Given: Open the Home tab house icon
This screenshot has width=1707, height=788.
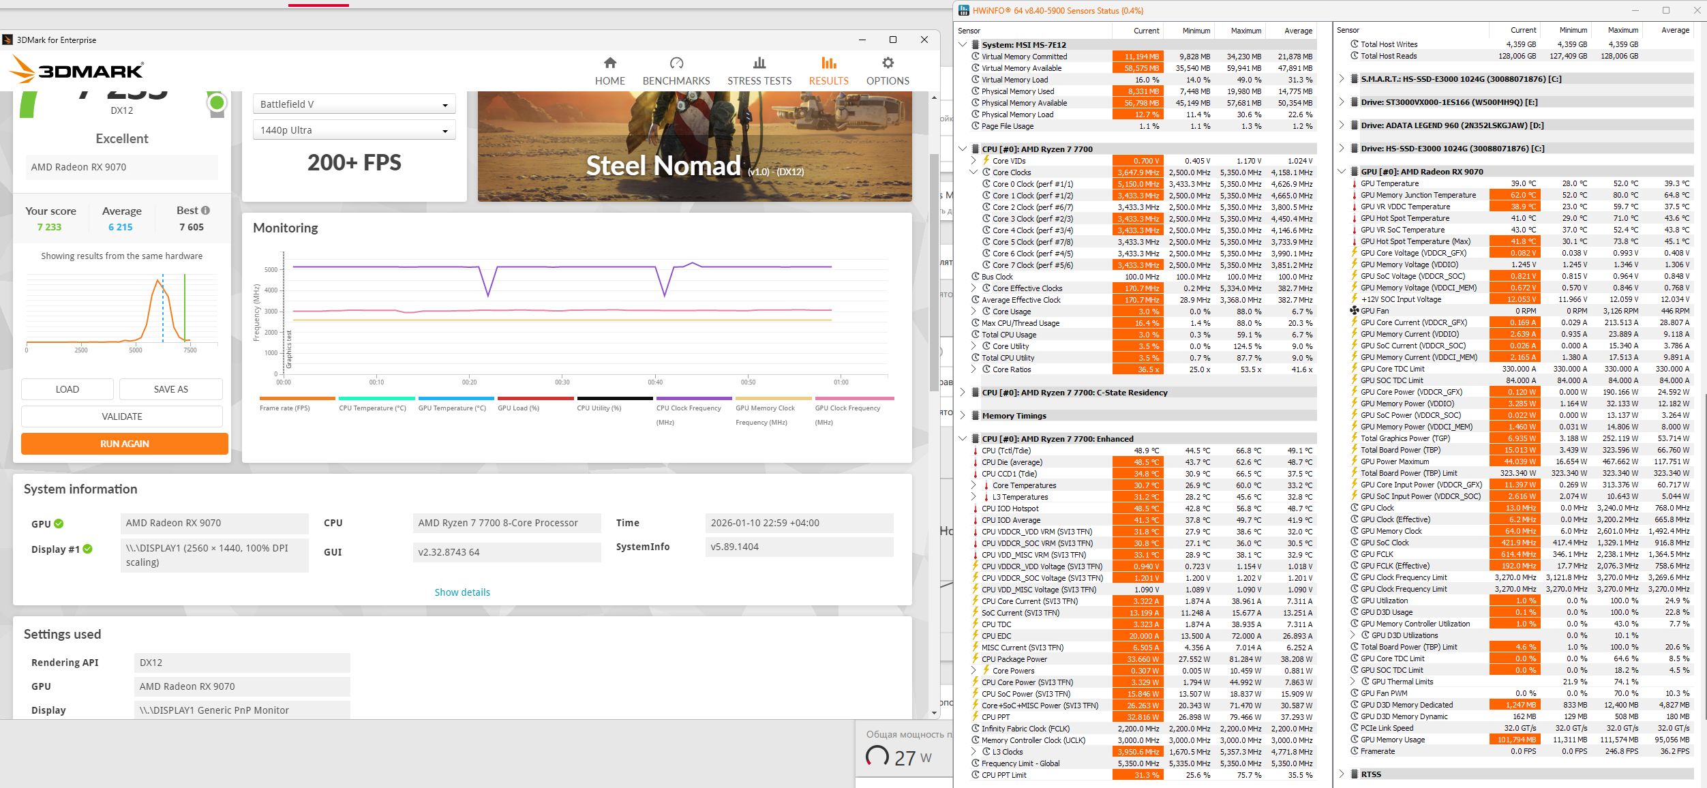Looking at the screenshot, I should [609, 63].
